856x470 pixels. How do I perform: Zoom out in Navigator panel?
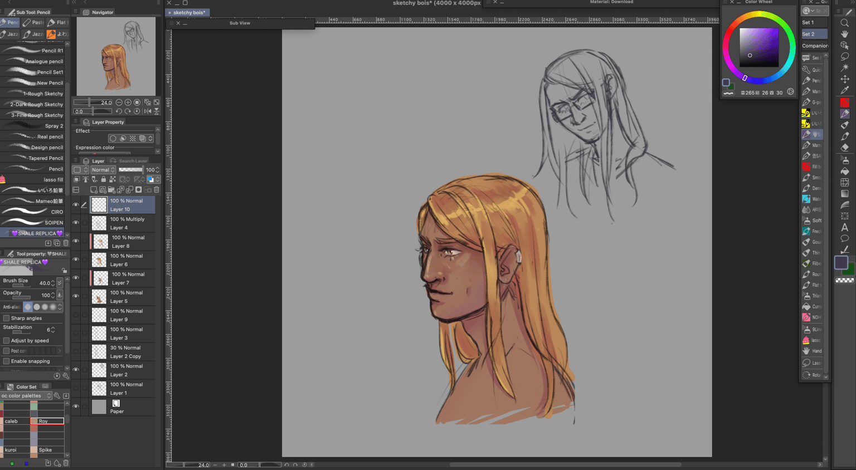click(119, 102)
